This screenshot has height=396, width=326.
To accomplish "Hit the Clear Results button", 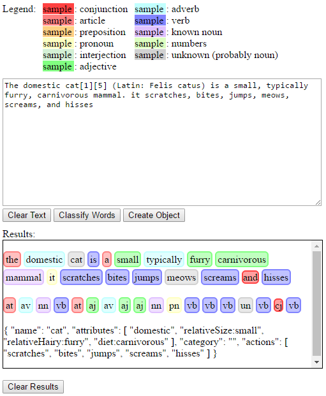I will pos(33,386).
